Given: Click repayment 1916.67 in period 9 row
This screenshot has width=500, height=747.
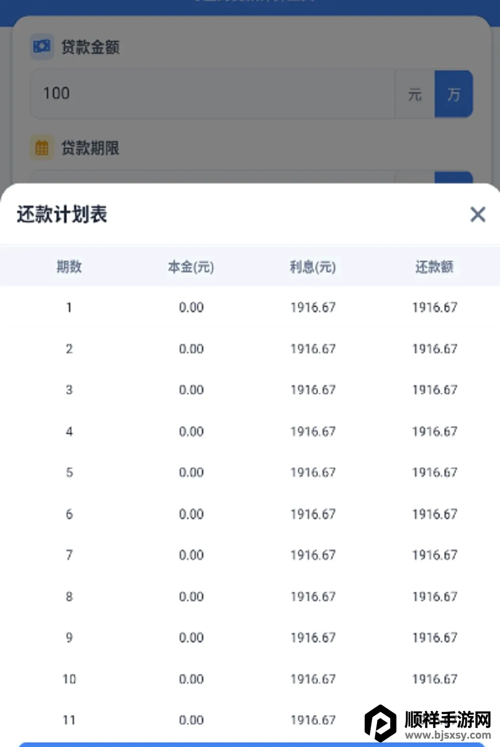Looking at the screenshot, I should pos(435,638).
